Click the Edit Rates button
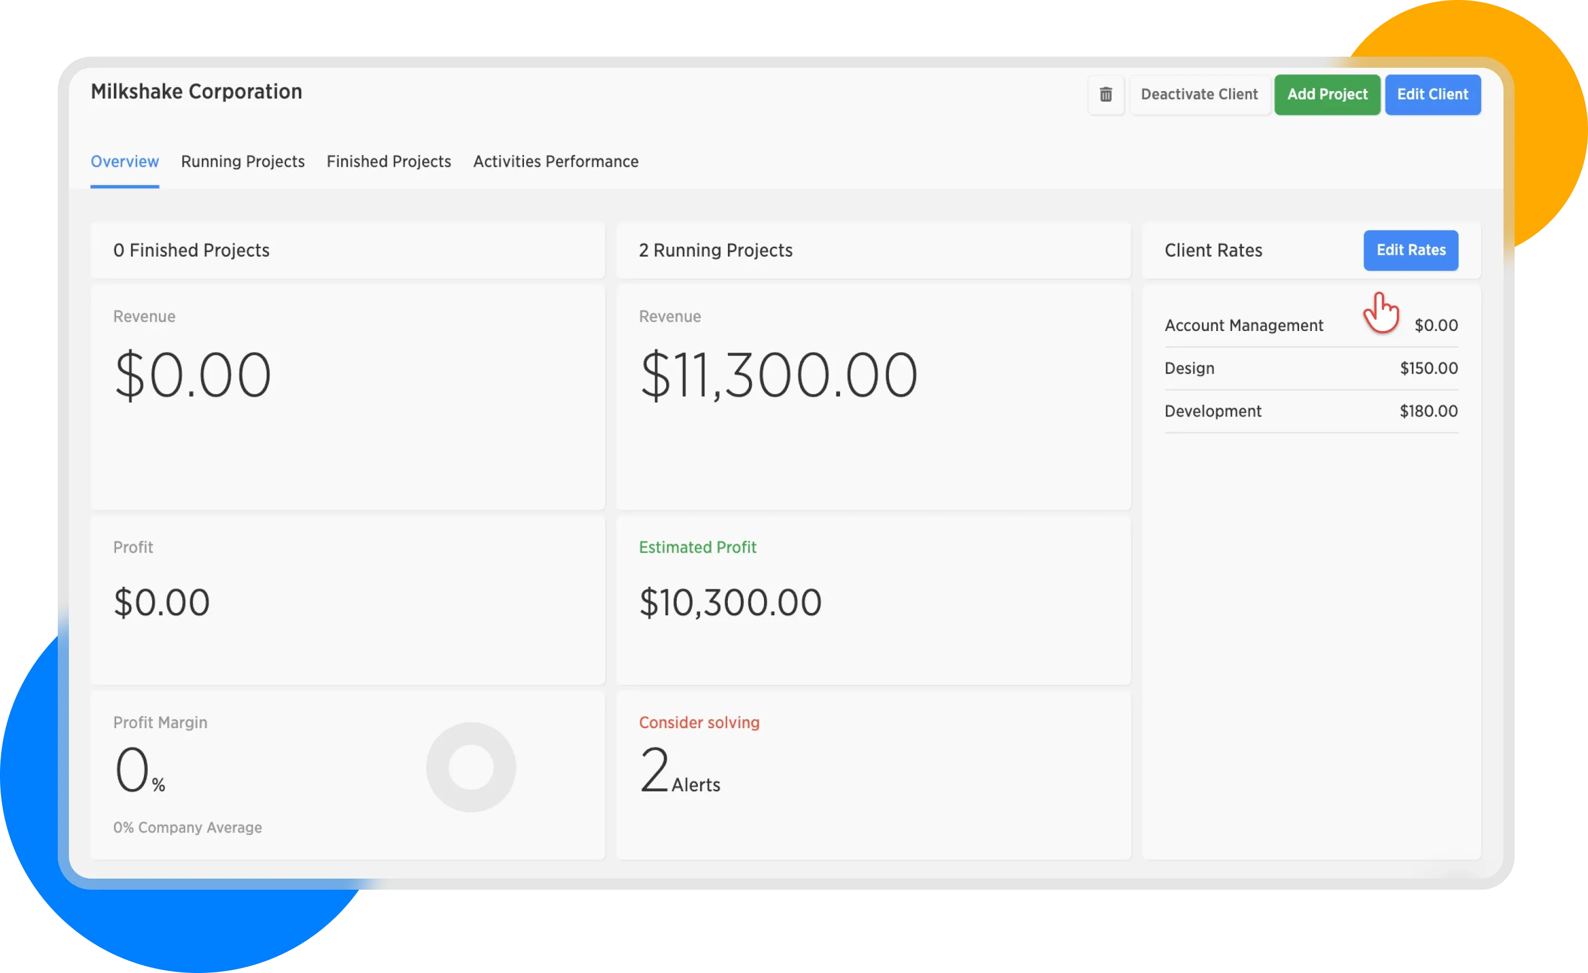 [x=1410, y=250]
